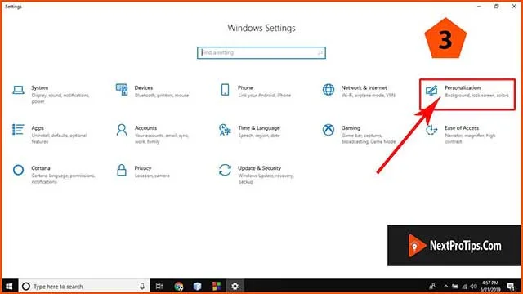Click the Find a setting search box
Screen dimensions: 523x294
click(261, 52)
